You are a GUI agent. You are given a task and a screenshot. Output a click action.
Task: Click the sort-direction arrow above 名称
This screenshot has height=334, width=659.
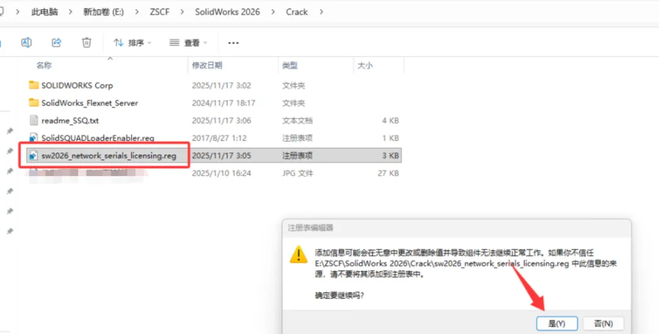[x=110, y=59]
